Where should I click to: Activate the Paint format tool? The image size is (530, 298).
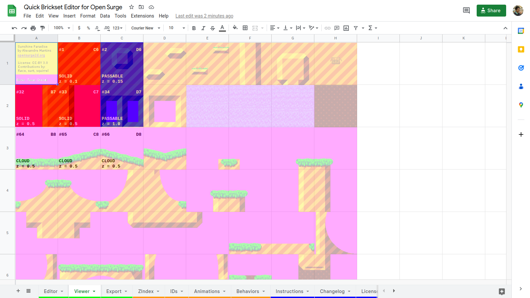(x=42, y=28)
